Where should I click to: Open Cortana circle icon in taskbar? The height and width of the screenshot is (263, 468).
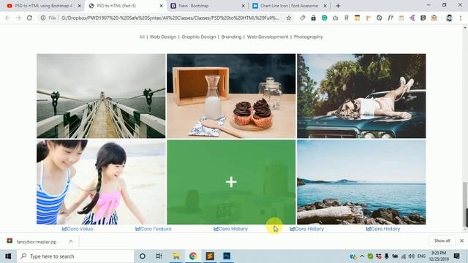coord(143,256)
